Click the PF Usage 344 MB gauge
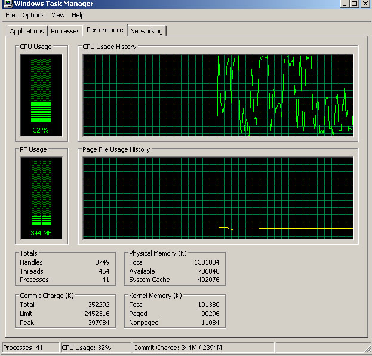Image resolution: width=372 pixels, height=356 pixels. (x=42, y=198)
